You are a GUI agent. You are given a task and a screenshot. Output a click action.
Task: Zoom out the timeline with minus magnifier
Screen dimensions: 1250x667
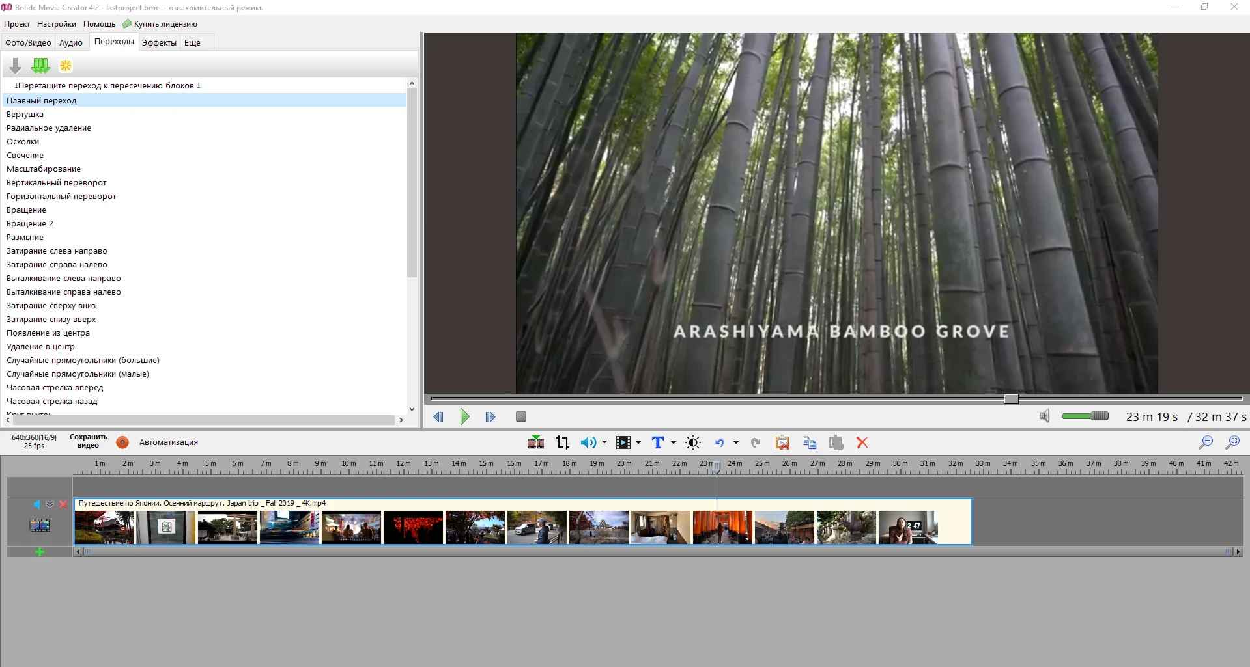(x=1206, y=442)
